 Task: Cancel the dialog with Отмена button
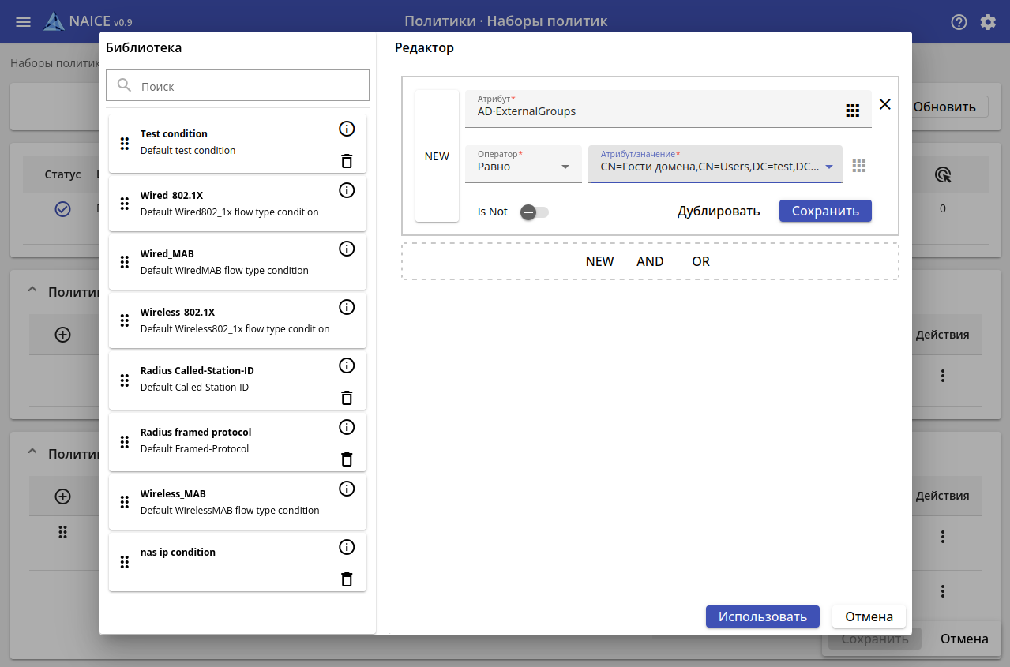click(x=869, y=616)
